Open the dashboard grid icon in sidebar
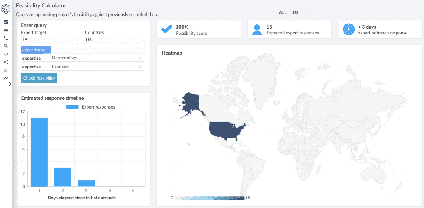 click(x=6, y=22)
